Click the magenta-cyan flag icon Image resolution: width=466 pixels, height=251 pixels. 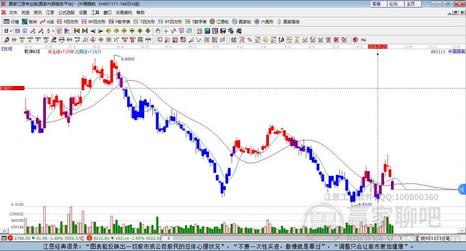67,31
